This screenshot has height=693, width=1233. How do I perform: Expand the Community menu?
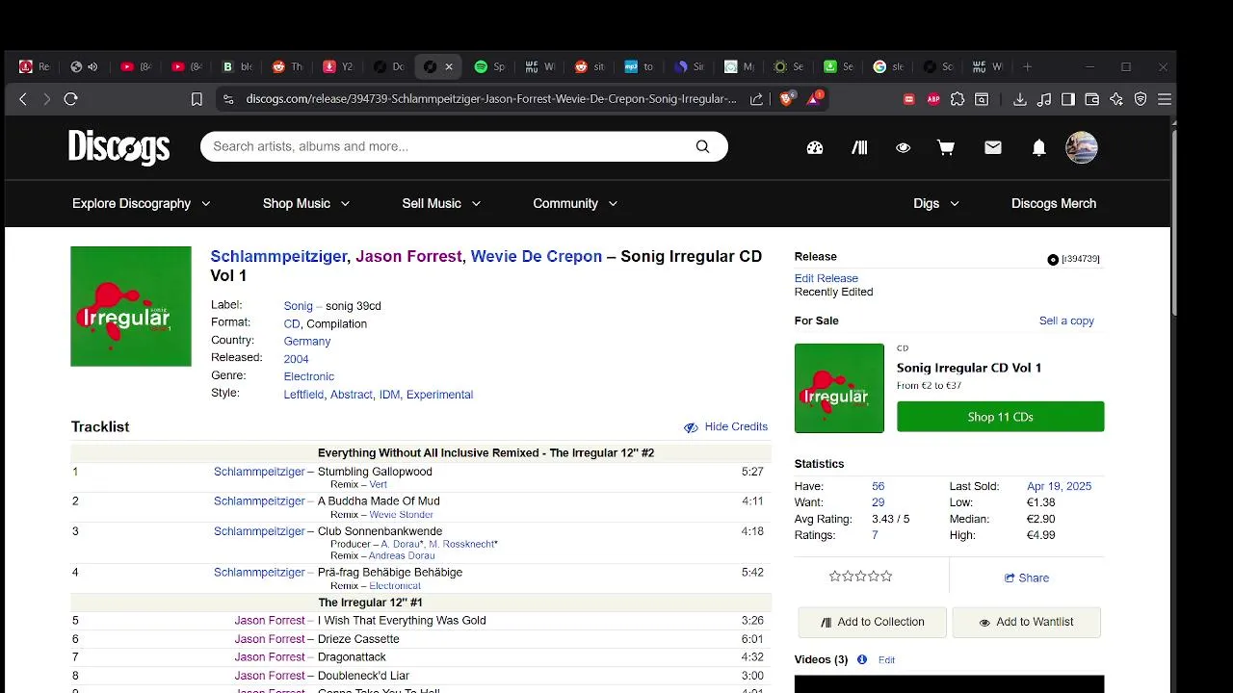click(575, 203)
